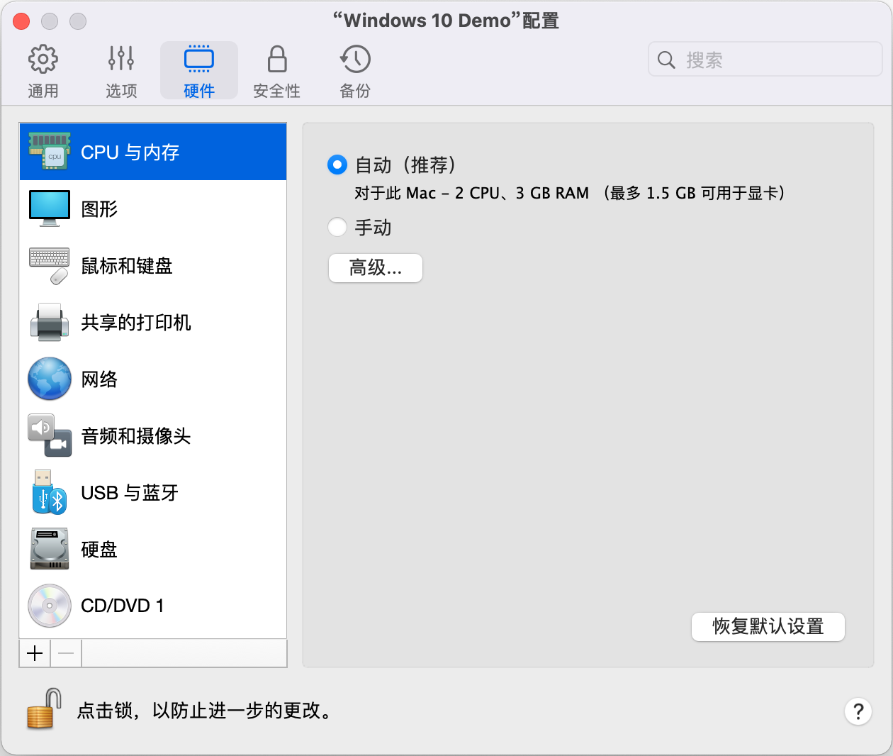
Task: Switch to the 硬件 tab label
Action: 199,91
